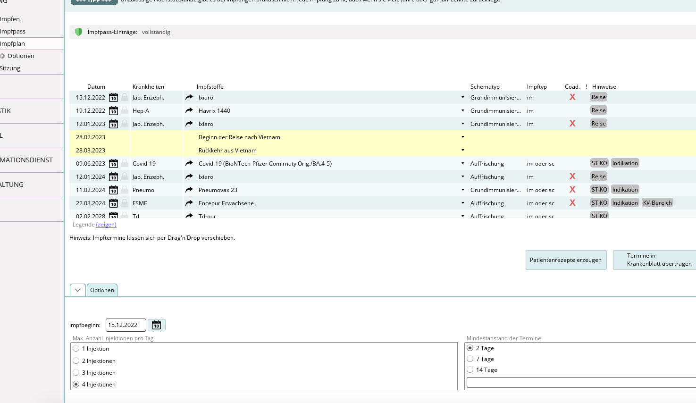Select 2 Injektionen per day
The width and height of the screenshot is (696, 403).
click(x=76, y=361)
